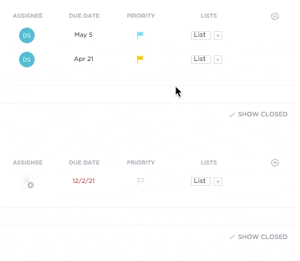Open the List tag on the May 5 task
Viewport: 300px width, 261px height.
[201, 35]
